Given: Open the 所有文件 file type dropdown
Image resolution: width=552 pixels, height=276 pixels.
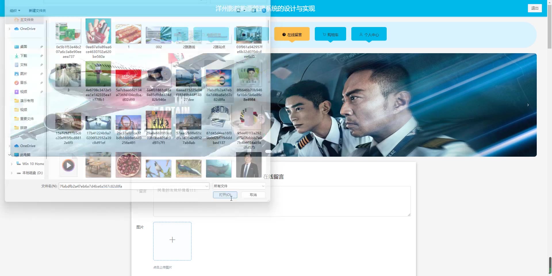Looking at the screenshot, I should [x=239, y=186].
